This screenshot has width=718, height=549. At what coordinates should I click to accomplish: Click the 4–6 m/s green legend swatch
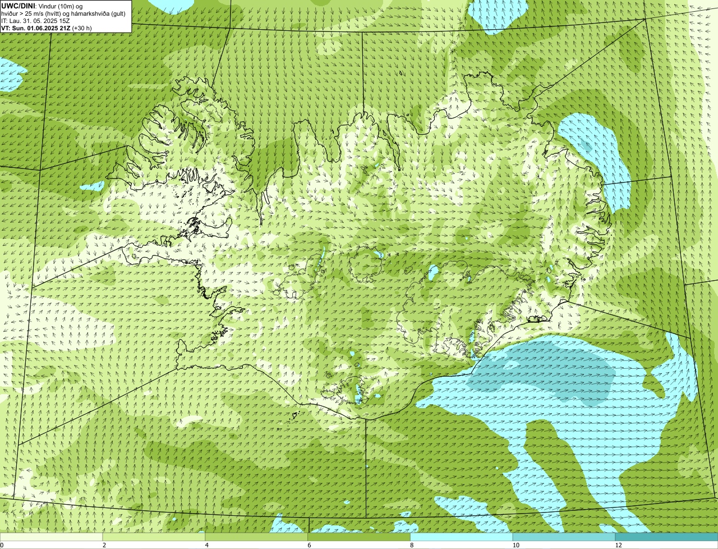point(257,537)
